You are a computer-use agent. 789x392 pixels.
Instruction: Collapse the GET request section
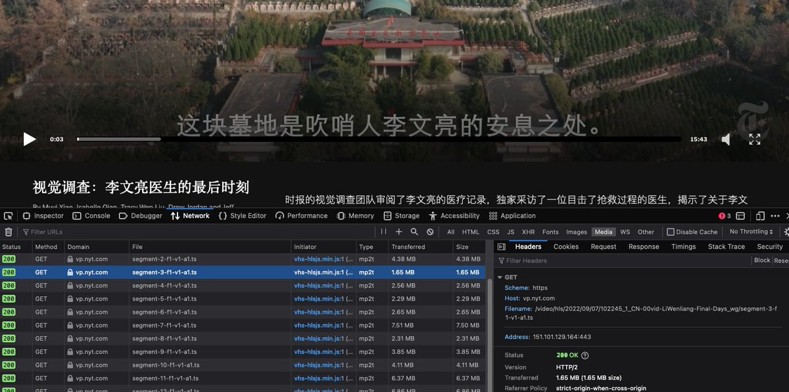[x=500, y=278]
